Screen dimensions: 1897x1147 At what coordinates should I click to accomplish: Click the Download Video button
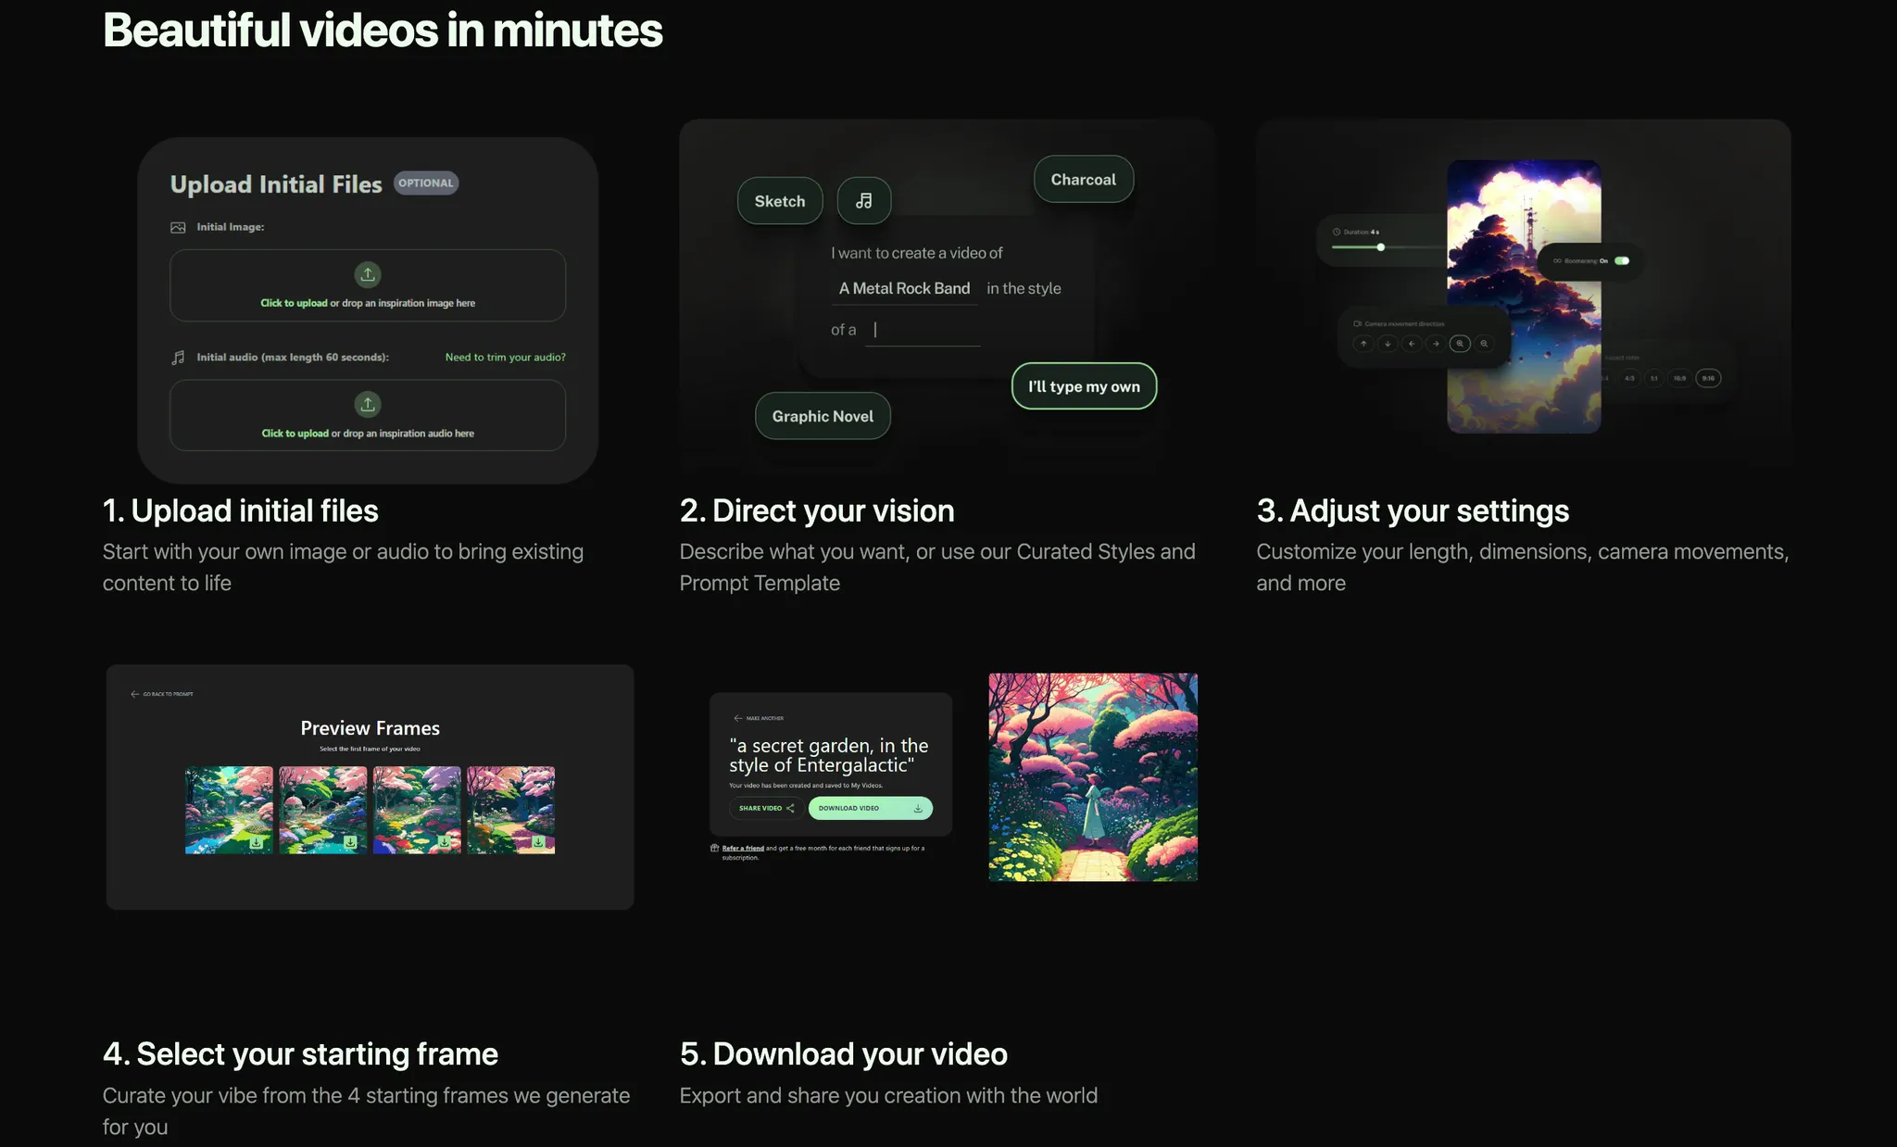coord(870,808)
